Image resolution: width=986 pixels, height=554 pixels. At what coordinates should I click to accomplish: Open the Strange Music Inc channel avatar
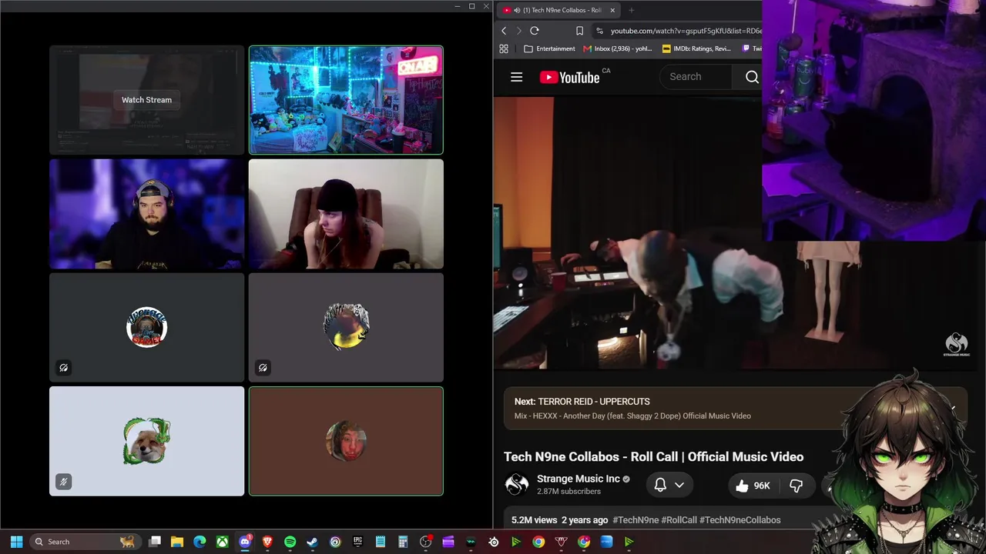click(516, 485)
